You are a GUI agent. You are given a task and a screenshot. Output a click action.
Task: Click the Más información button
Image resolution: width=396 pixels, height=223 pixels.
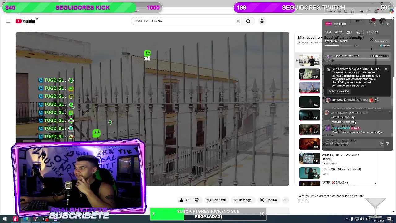[x=339, y=91]
